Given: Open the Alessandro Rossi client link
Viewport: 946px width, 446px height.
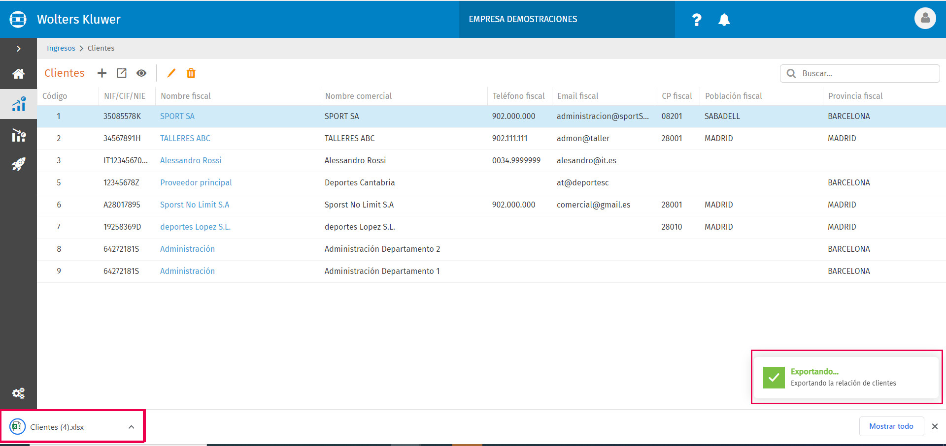Looking at the screenshot, I should pyautogui.click(x=191, y=160).
